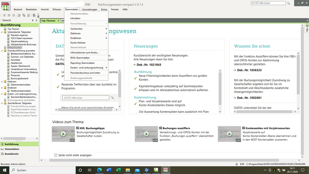Click the duplicate windows toolbar icon

coord(24,15)
